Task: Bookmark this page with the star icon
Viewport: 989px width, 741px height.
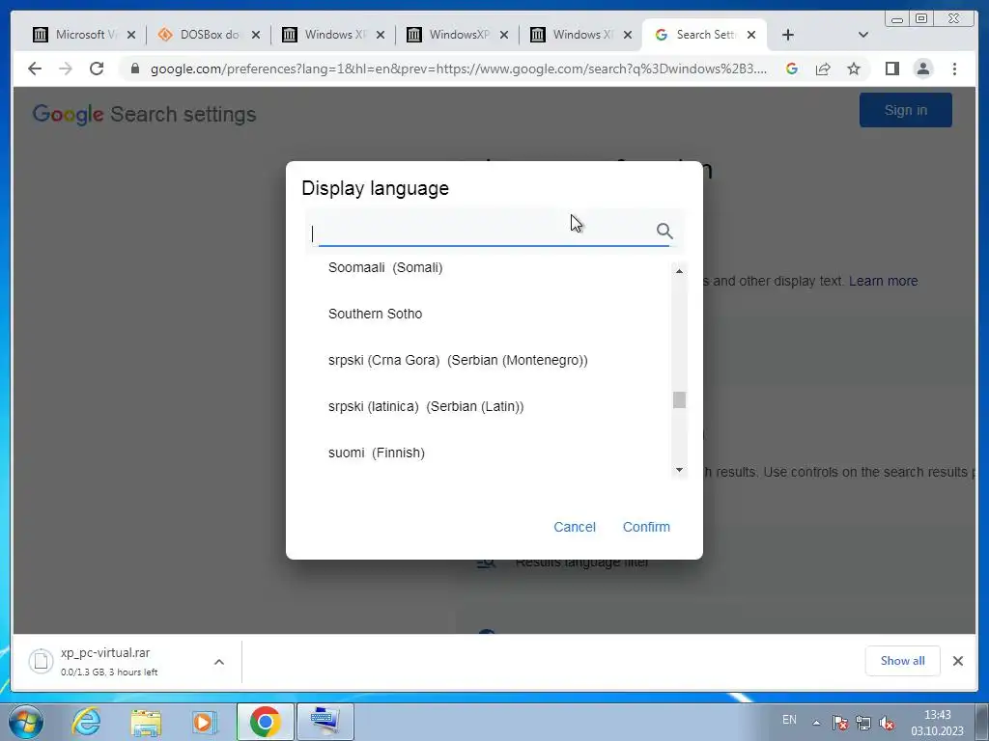Action: coord(854,69)
